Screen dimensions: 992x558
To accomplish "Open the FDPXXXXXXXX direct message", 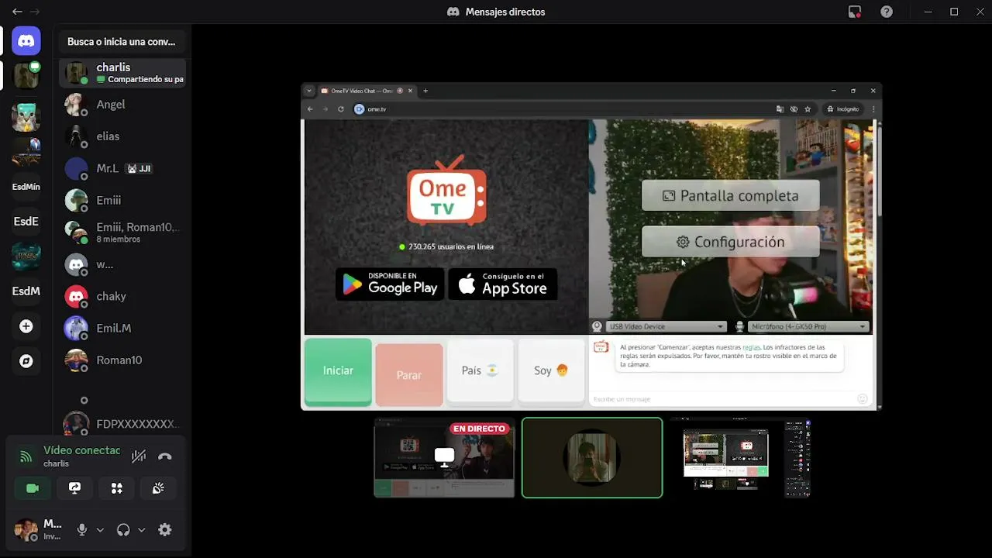I will pyautogui.click(x=122, y=424).
